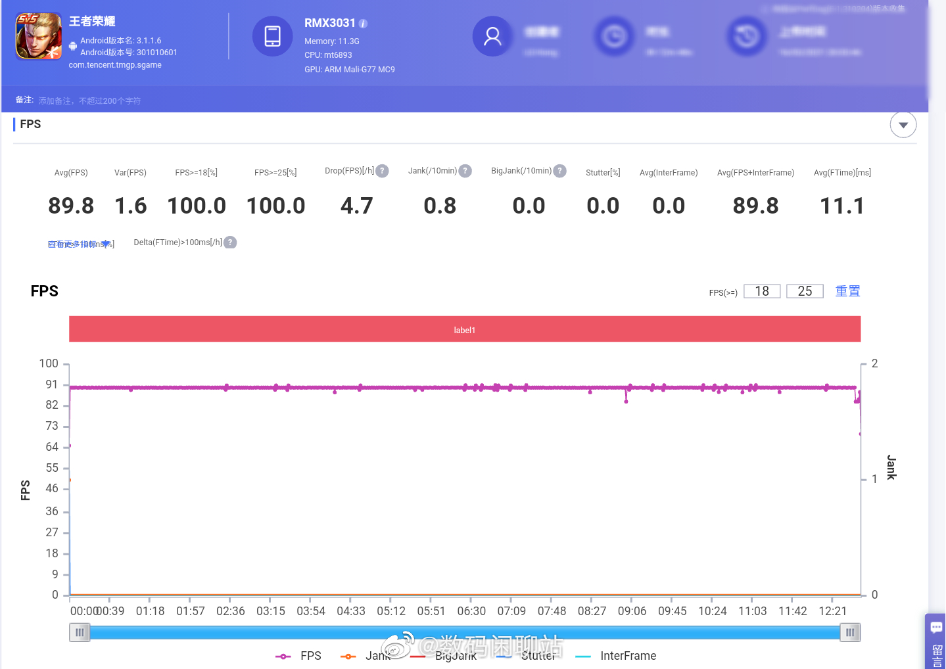Click the Honor of Kings game icon
The image size is (946, 669).
tap(39, 36)
